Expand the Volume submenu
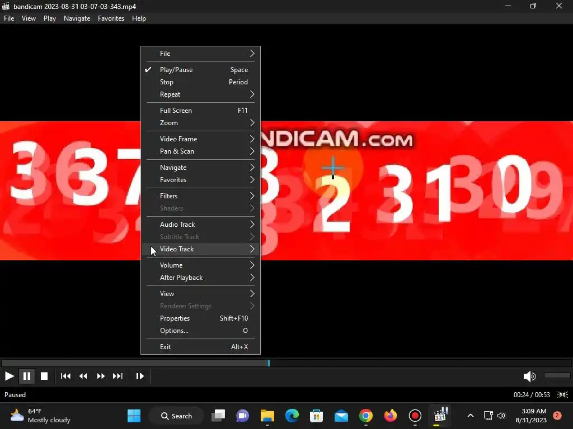573x429 pixels. 201,265
